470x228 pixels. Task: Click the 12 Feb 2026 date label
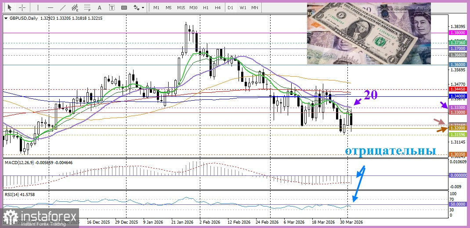[x=239, y=223]
